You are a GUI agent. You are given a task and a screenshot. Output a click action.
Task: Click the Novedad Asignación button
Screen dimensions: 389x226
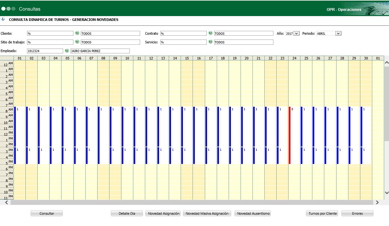click(164, 213)
